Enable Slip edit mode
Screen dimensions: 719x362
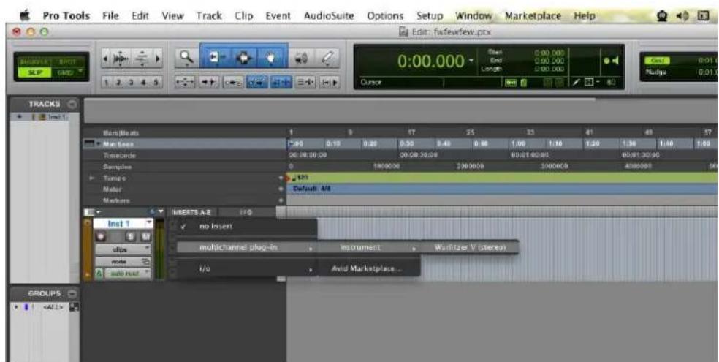[34, 72]
